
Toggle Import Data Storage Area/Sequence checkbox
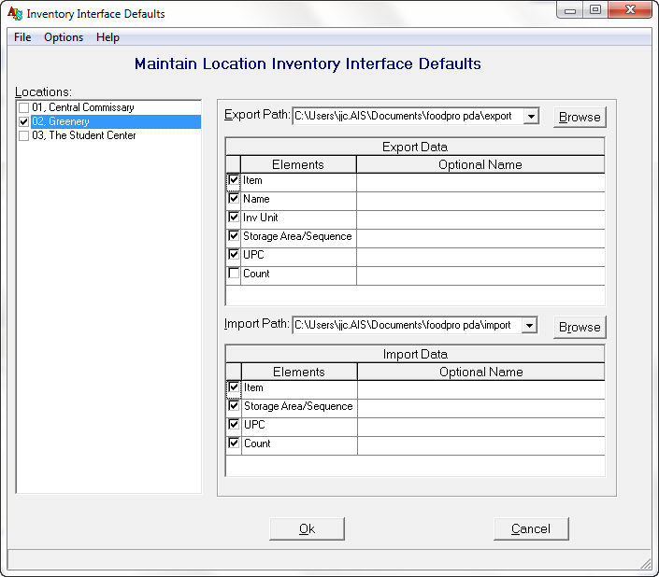(x=234, y=406)
